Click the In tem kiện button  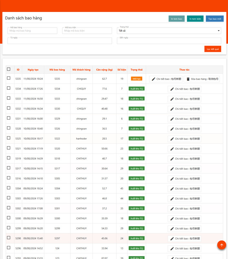click(195, 19)
